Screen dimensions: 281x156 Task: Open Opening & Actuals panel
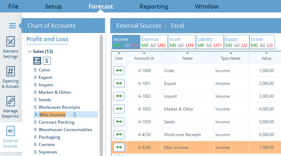(x=11, y=77)
